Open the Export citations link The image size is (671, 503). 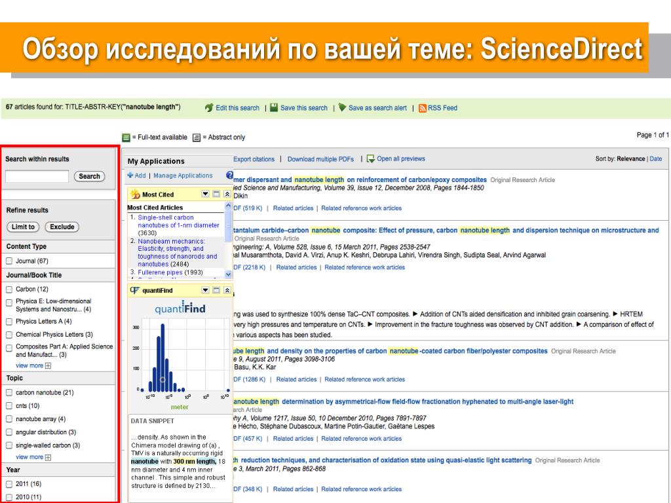254,159
